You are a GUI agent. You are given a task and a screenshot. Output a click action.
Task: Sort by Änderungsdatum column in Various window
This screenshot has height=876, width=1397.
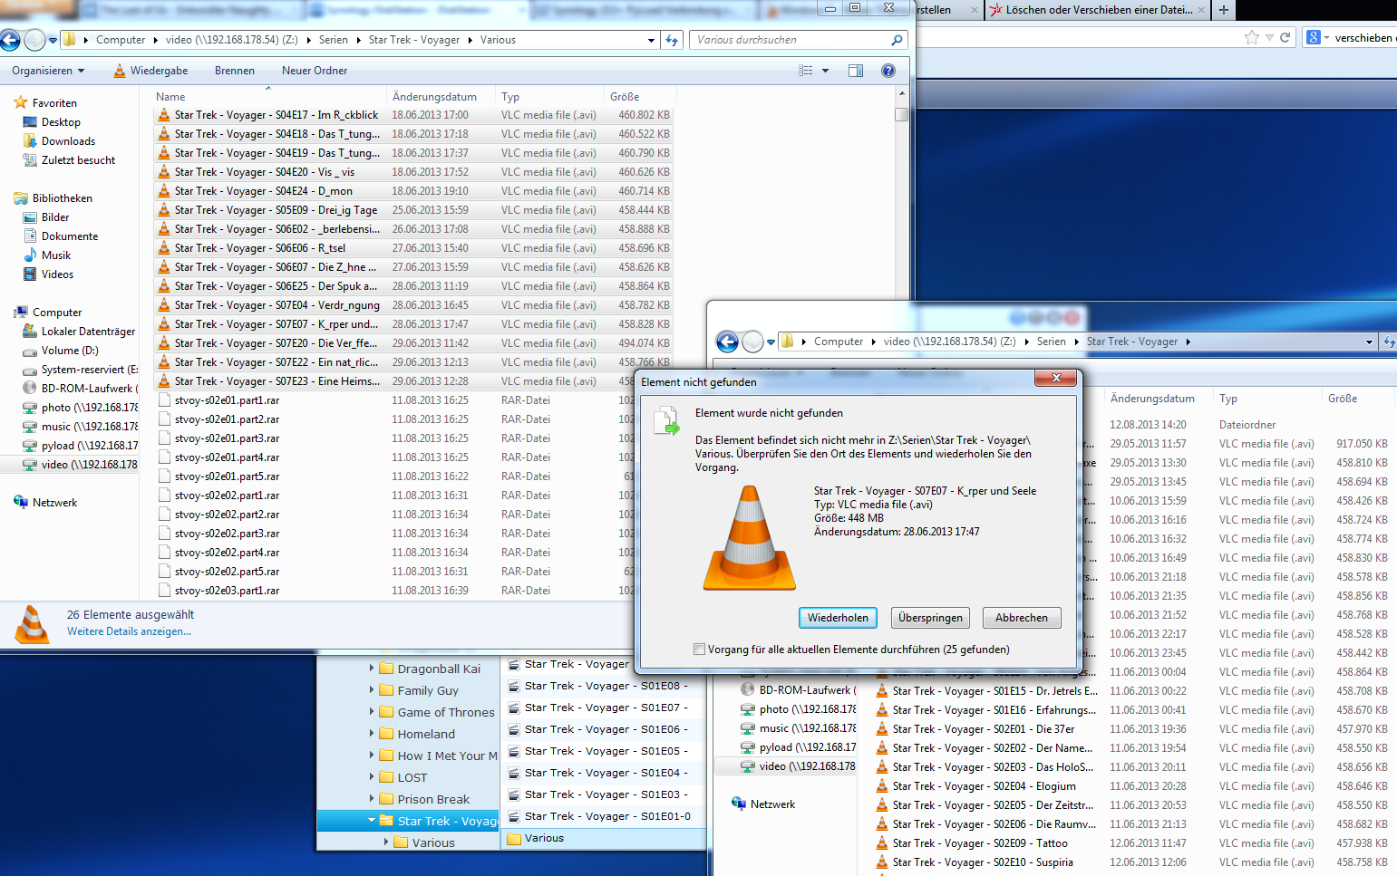click(434, 97)
